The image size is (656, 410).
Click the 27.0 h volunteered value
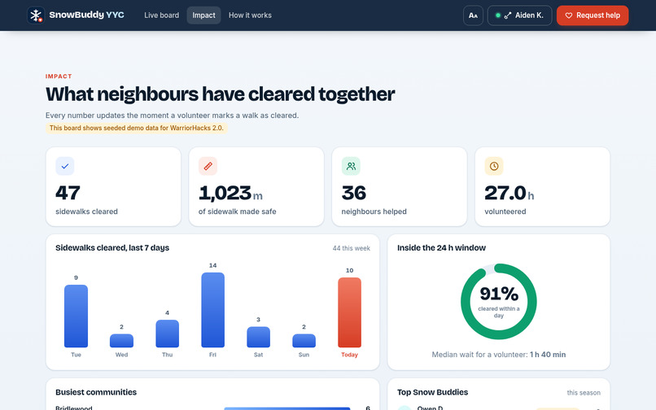[x=509, y=193]
